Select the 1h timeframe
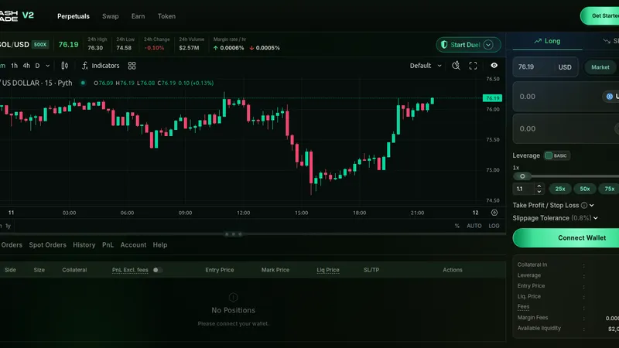The height and width of the screenshot is (348, 619). pos(14,66)
